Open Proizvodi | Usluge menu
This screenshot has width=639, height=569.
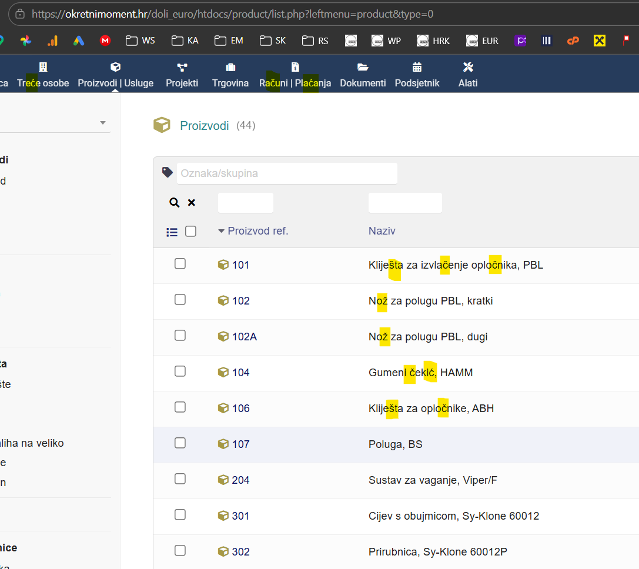116,83
